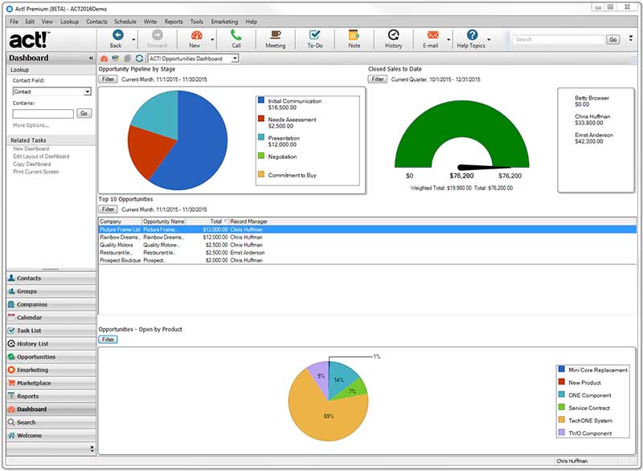Click the Go button beside the Search box
Screen dimensions: 643x471
pos(613,39)
